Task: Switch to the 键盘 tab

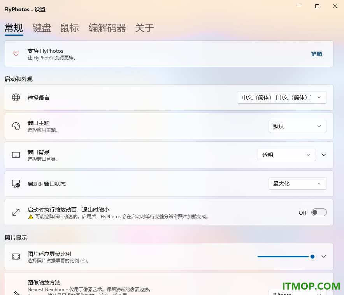Action: tap(42, 28)
